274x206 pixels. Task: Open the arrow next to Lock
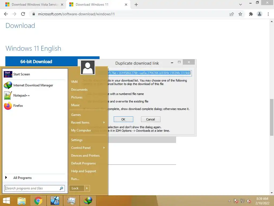coord(87,188)
